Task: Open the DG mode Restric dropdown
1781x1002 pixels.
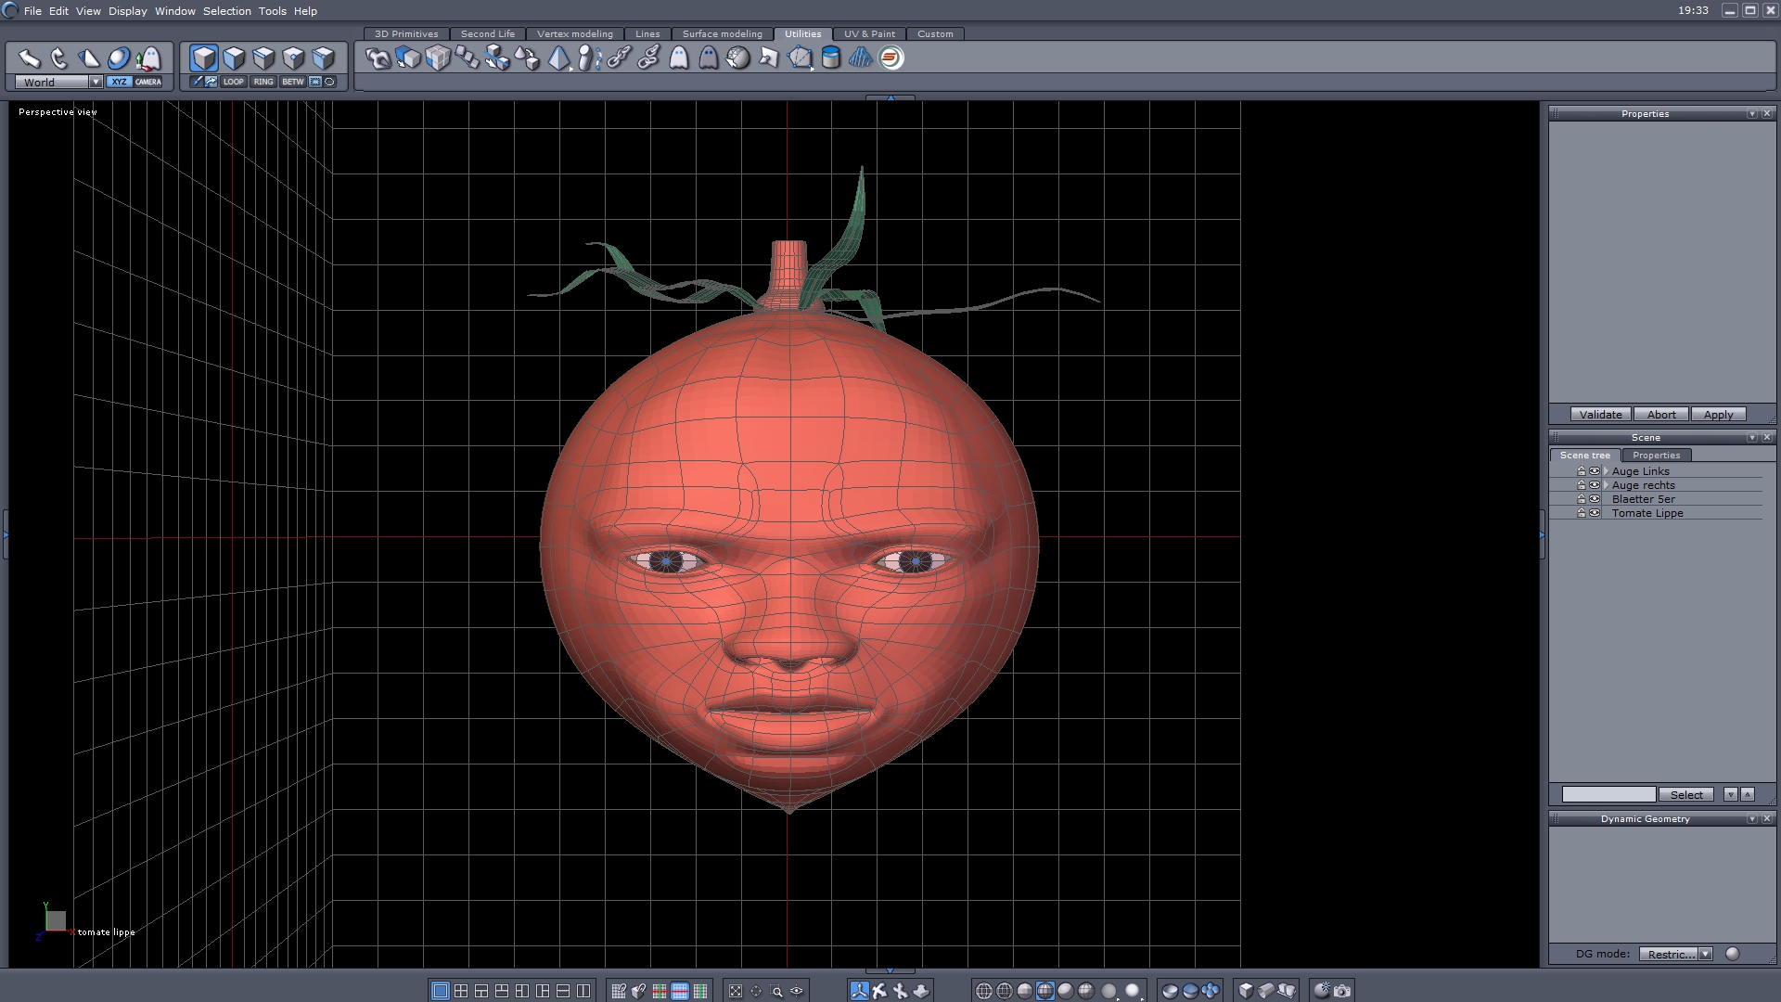Action: click(1705, 954)
